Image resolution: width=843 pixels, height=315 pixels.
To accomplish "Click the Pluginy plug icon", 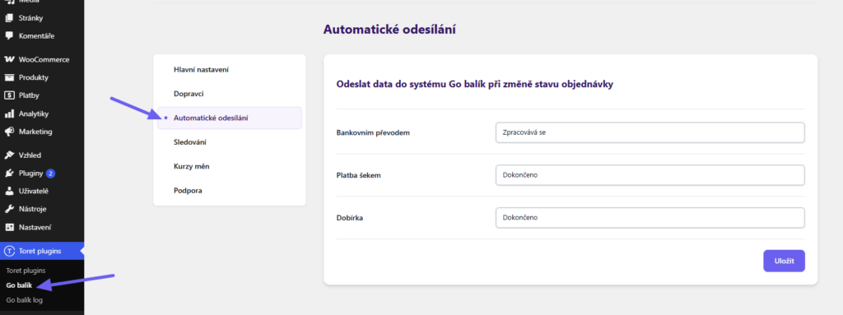I will pos(8,174).
